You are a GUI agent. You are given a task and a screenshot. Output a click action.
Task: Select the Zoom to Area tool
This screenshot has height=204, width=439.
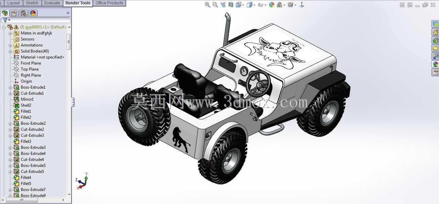point(215,5)
